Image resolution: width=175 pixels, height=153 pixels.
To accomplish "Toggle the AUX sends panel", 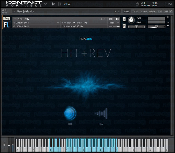I will 166,11.
